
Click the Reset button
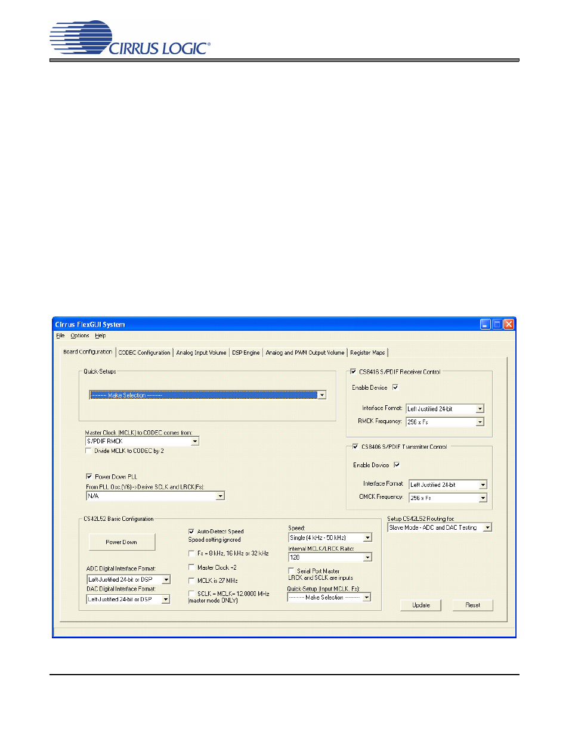click(473, 605)
